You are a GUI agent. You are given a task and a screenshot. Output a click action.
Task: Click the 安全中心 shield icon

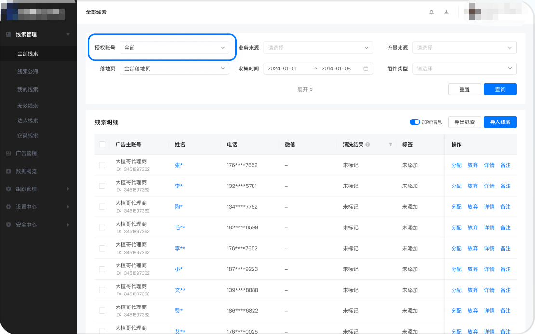pos(9,224)
